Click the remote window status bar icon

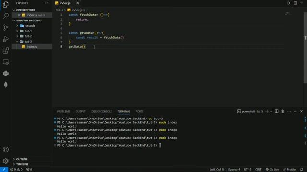click(x=4, y=170)
